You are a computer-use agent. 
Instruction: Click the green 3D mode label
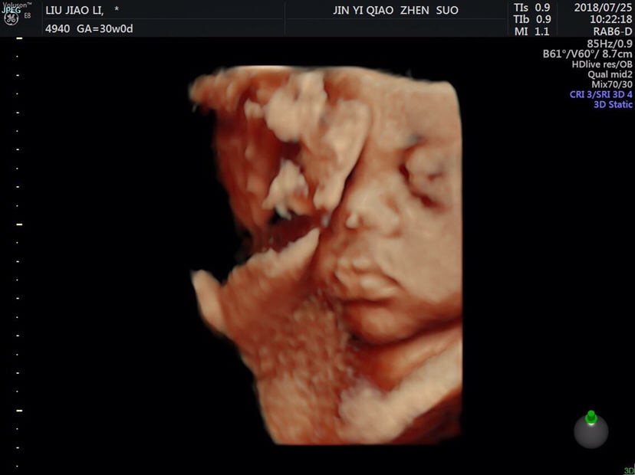tap(628, 470)
